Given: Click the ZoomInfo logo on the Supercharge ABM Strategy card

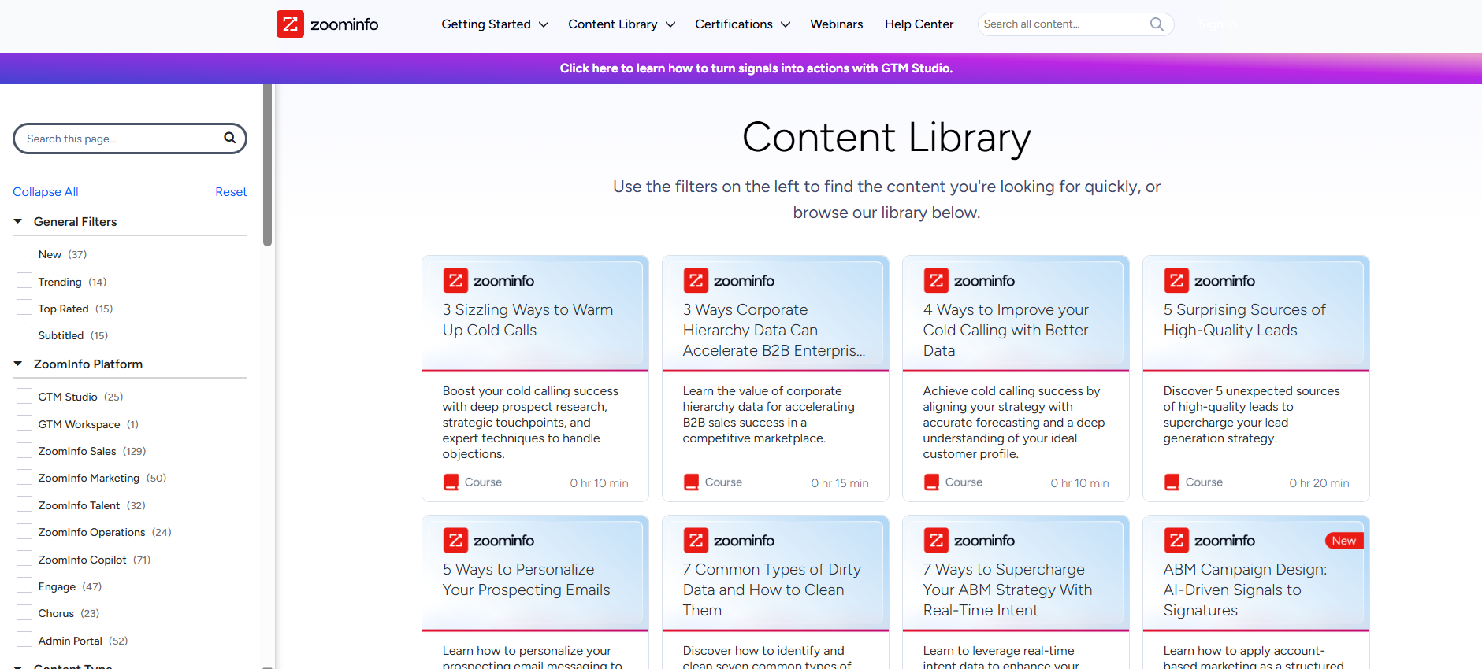Looking at the screenshot, I should pyautogui.click(x=969, y=540).
